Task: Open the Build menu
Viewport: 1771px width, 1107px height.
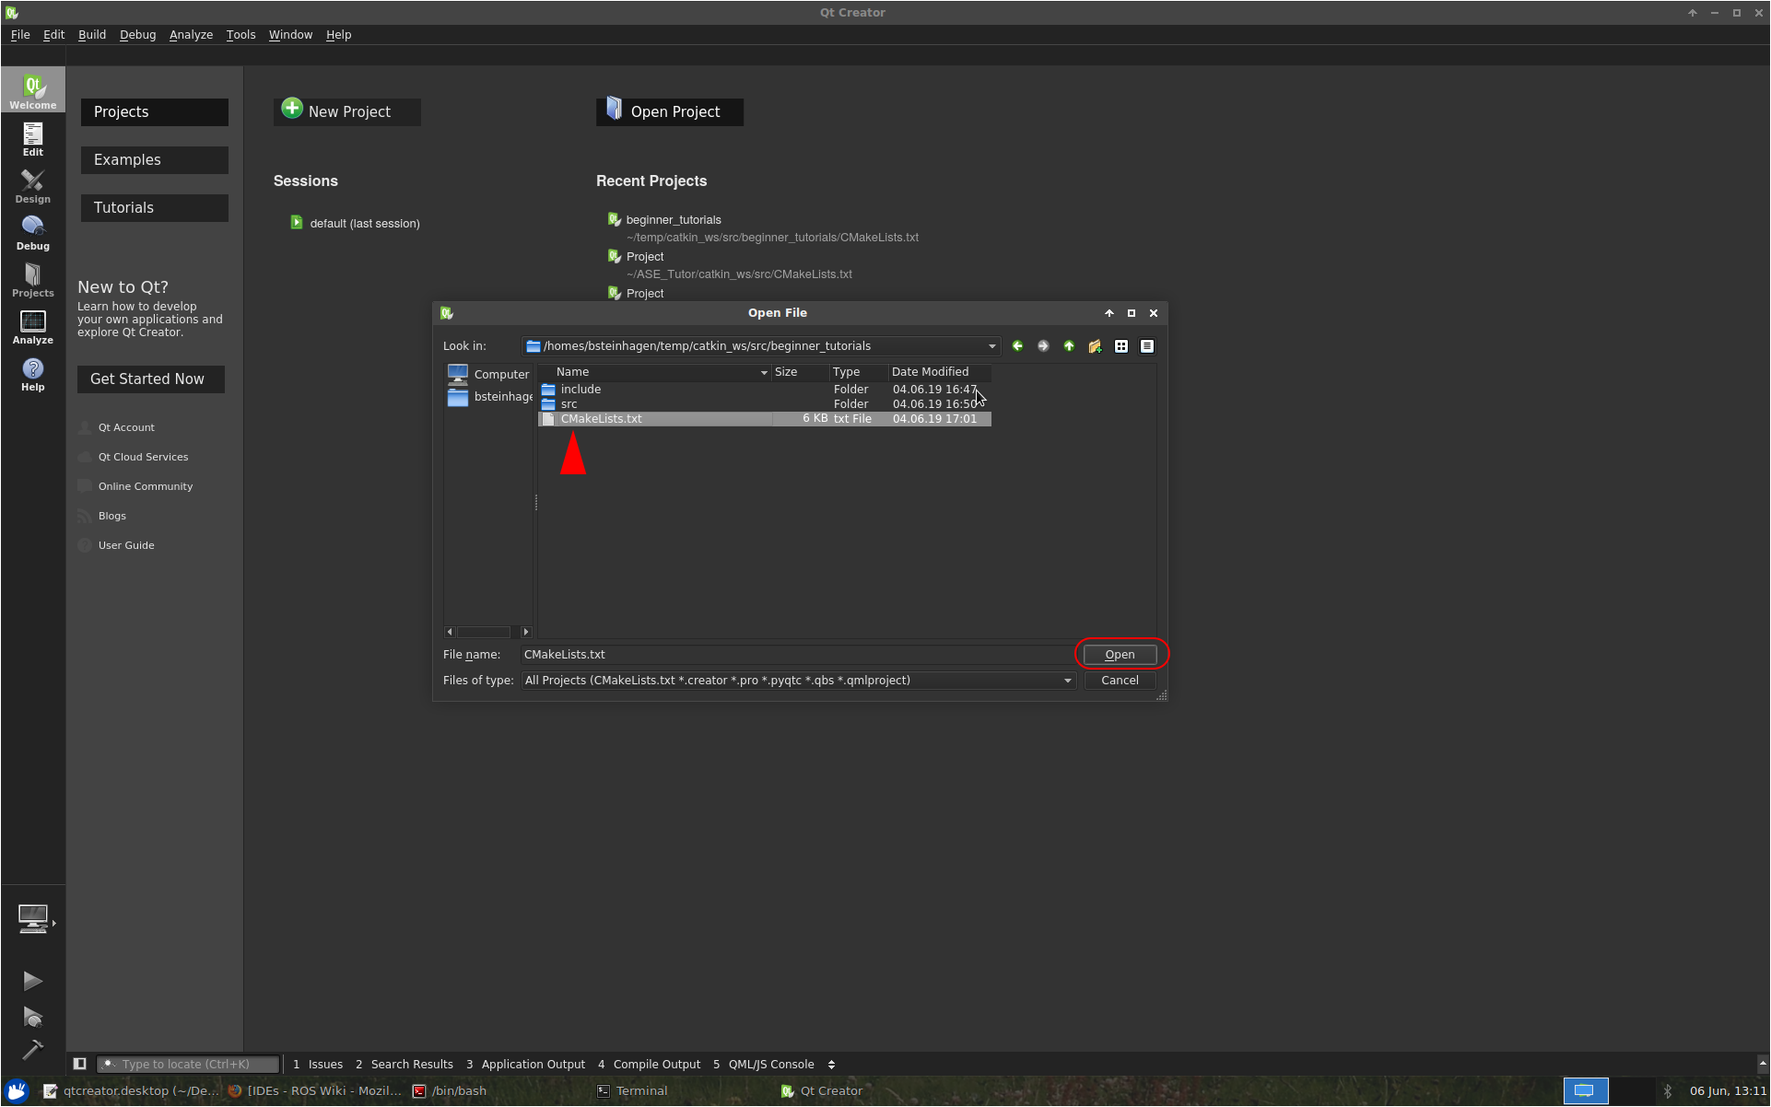Action: [x=92, y=34]
